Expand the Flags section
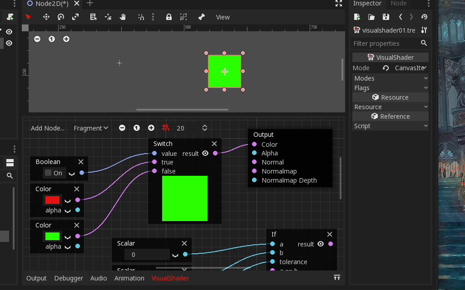Screen dimensions: 465x290 coord(390,88)
